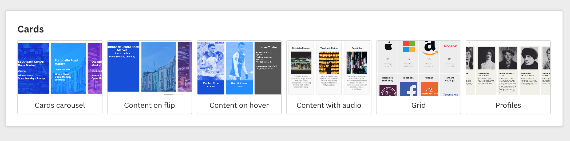Choose the Grid template label
570x141 pixels.
pos(418,105)
